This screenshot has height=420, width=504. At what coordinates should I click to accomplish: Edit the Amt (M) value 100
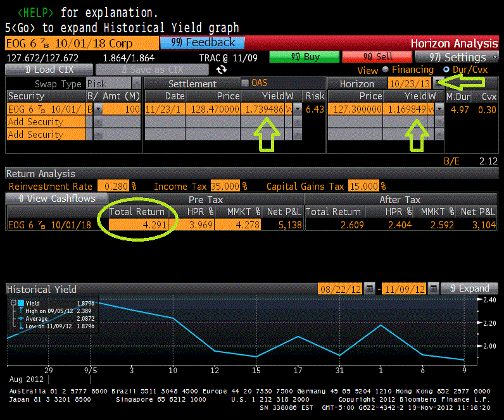(122, 109)
